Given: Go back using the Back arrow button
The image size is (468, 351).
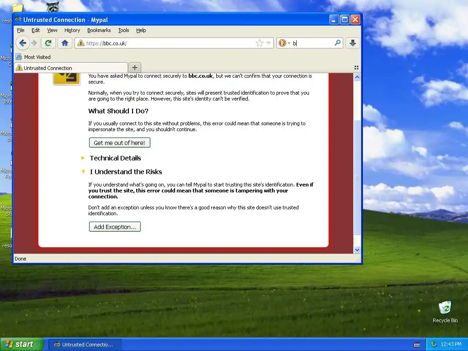Looking at the screenshot, I should (23, 43).
